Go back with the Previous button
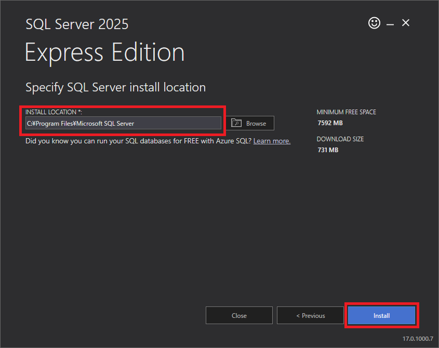The width and height of the screenshot is (439, 348). coord(310,315)
